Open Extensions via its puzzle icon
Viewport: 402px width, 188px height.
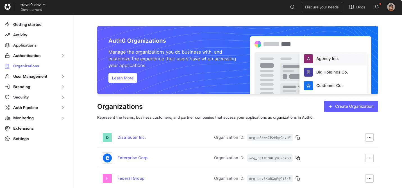coord(7,128)
